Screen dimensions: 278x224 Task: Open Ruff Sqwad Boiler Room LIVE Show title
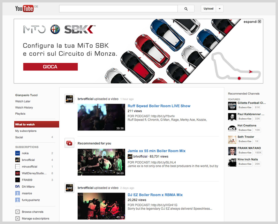(x=159, y=106)
